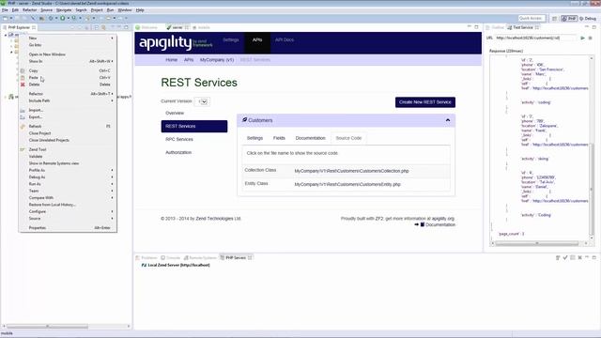Choose Import... from the context menu
Image resolution: width=601 pixels, height=338 pixels.
coord(68,110)
